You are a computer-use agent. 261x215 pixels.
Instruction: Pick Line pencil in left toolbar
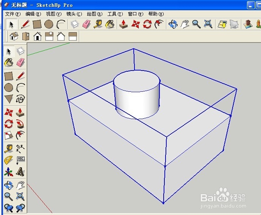pyautogui.click(x=20, y=76)
